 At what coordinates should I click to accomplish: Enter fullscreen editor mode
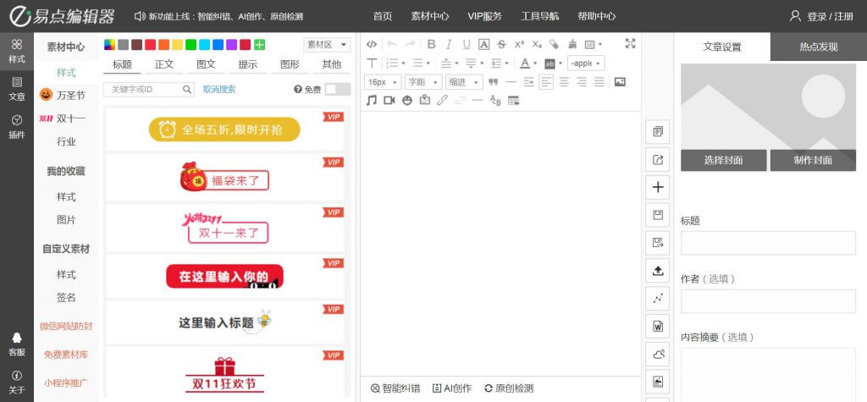[x=630, y=44]
